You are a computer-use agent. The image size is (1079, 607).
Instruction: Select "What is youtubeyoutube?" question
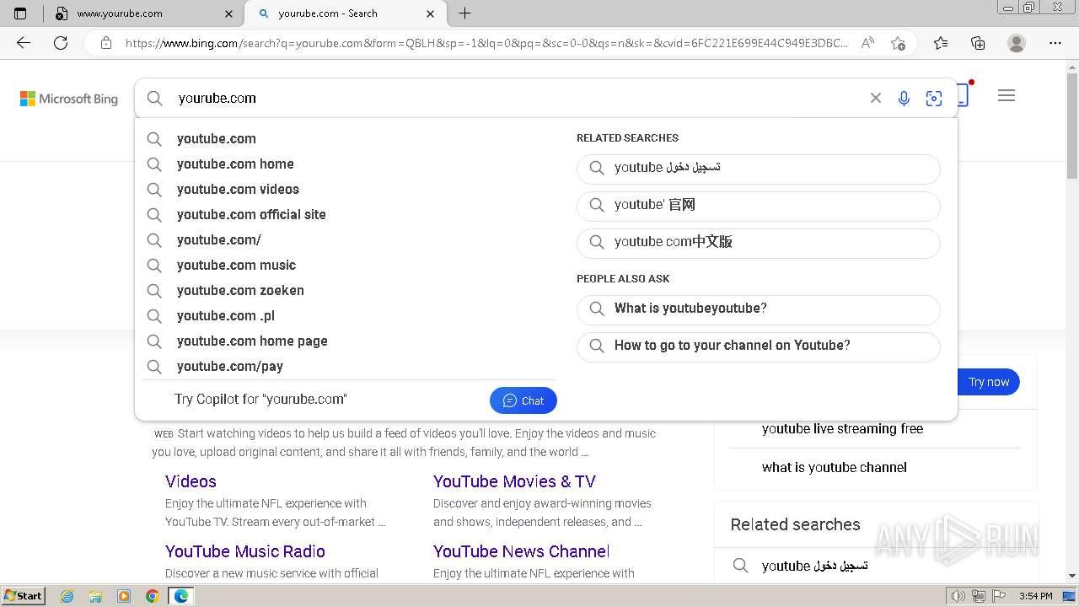(x=759, y=309)
